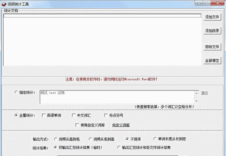Click the 词频统计工具 title bar app icon
The height and width of the screenshot is (156, 226).
click(4, 4)
